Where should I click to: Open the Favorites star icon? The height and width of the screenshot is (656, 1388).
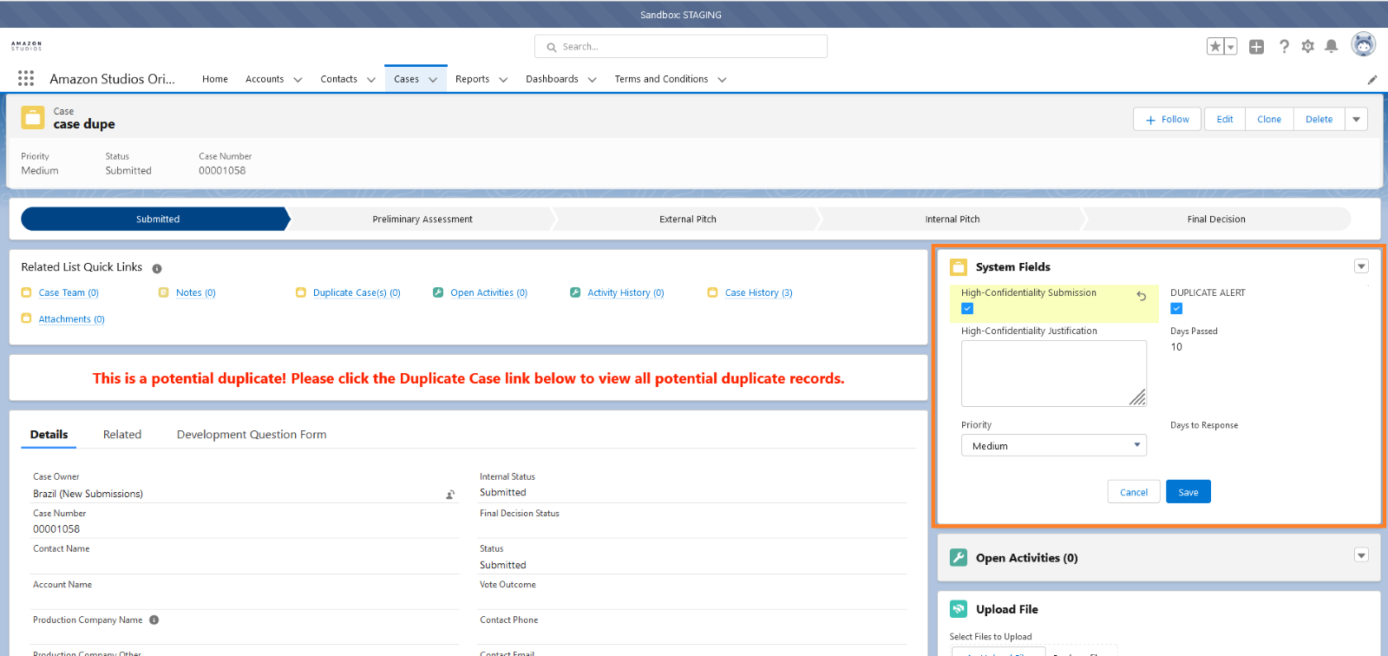[x=1215, y=47]
